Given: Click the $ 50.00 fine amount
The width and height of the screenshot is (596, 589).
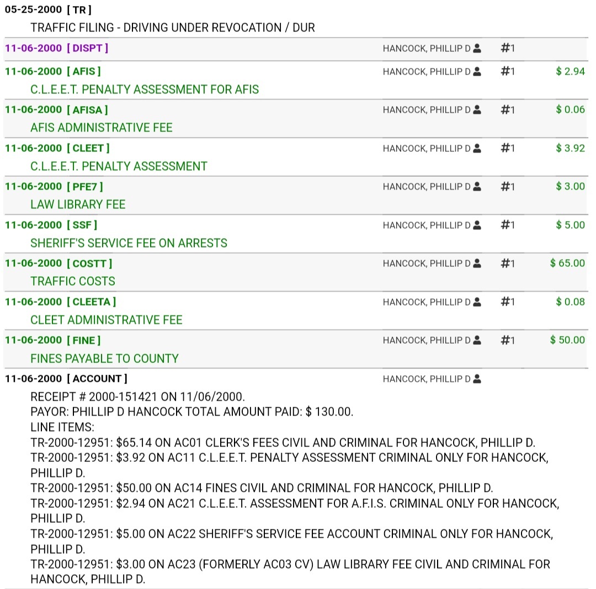Looking at the screenshot, I should (x=567, y=340).
